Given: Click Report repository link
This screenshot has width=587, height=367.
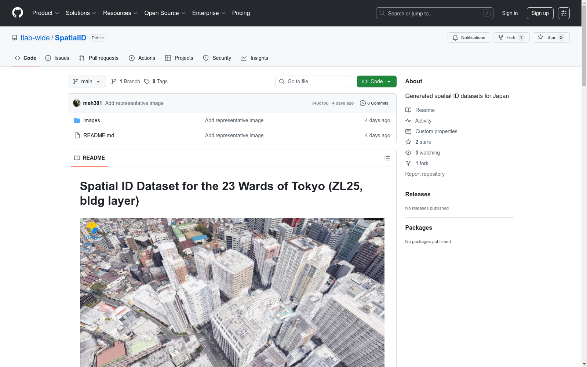Looking at the screenshot, I should point(425,174).
